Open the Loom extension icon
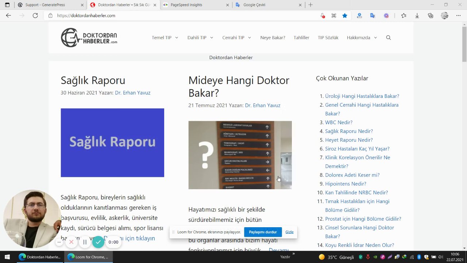Screen dimensions: 467x263 pyautogui.click(x=386, y=16)
